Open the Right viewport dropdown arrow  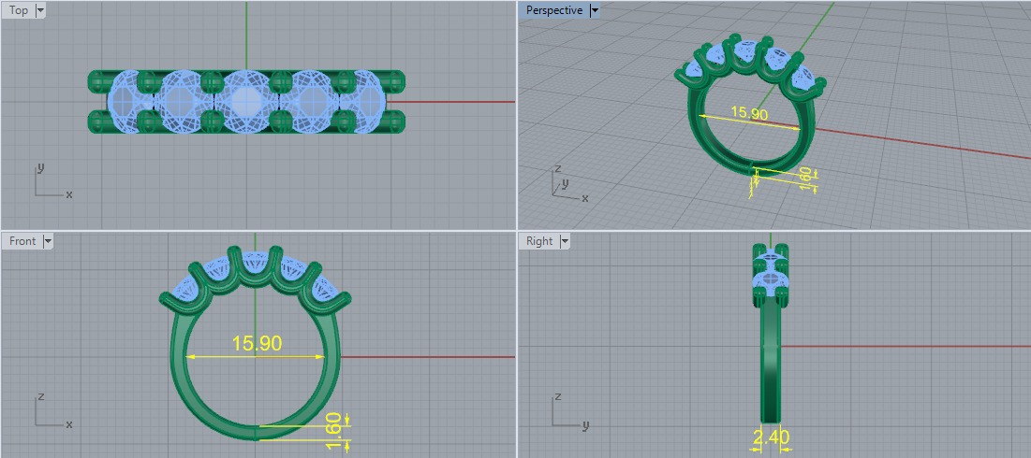[564, 241]
